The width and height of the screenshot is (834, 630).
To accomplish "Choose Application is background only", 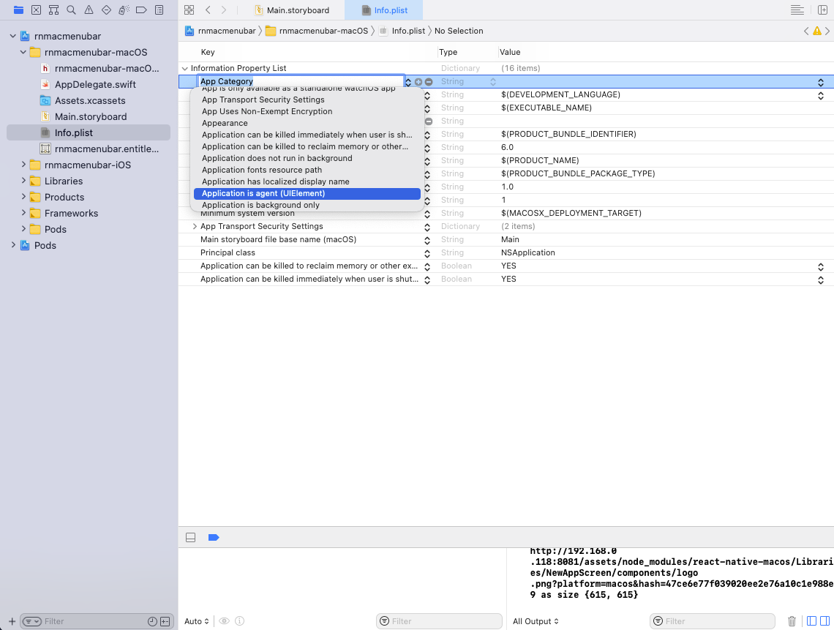I will coord(307,206).
